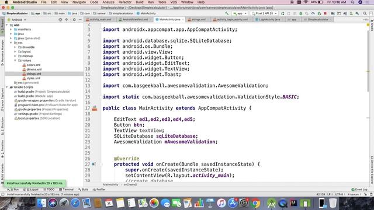Click the sarwar breadcrumb folder
Viewport: 374px width, 210px height.
[100, 13]
